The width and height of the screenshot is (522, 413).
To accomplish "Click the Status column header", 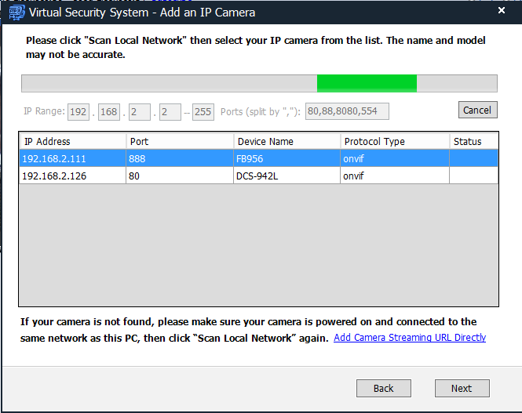I will pos(473,141).
